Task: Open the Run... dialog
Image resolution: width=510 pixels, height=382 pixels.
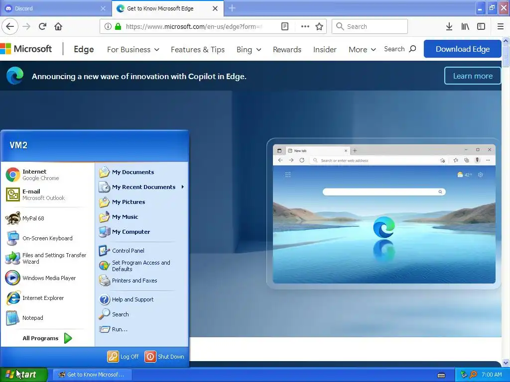Action: (x=141, y=329)
